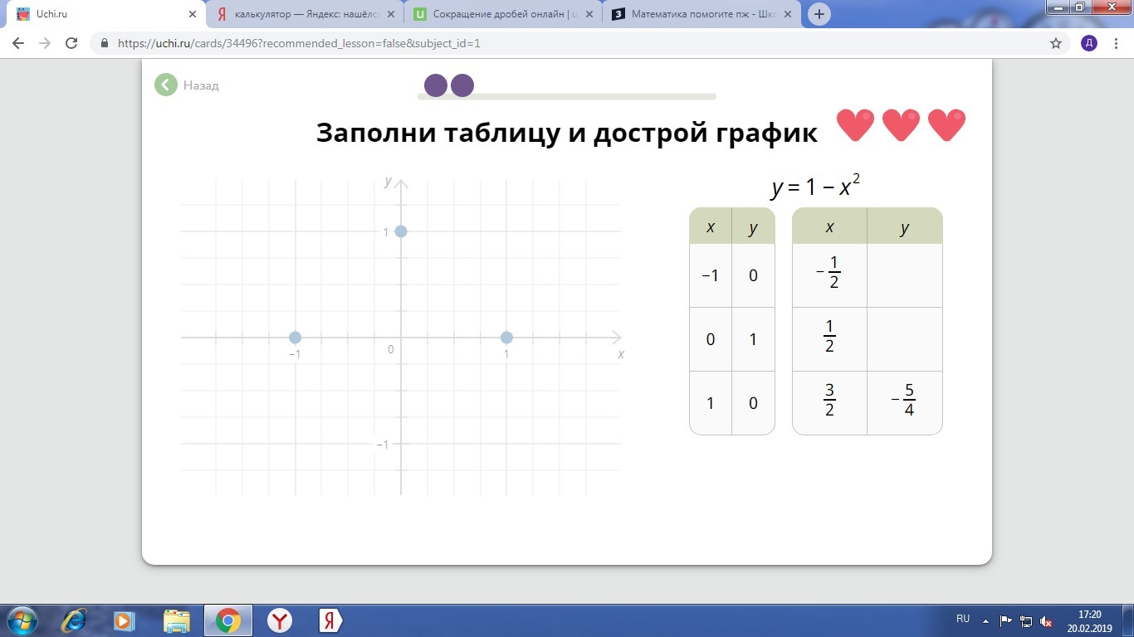The height and width of the screenshot is (637, 1134).
Task: Launch Internet Explorer from the taskbar
Action: pyautogui.click(x=75, y=620)
